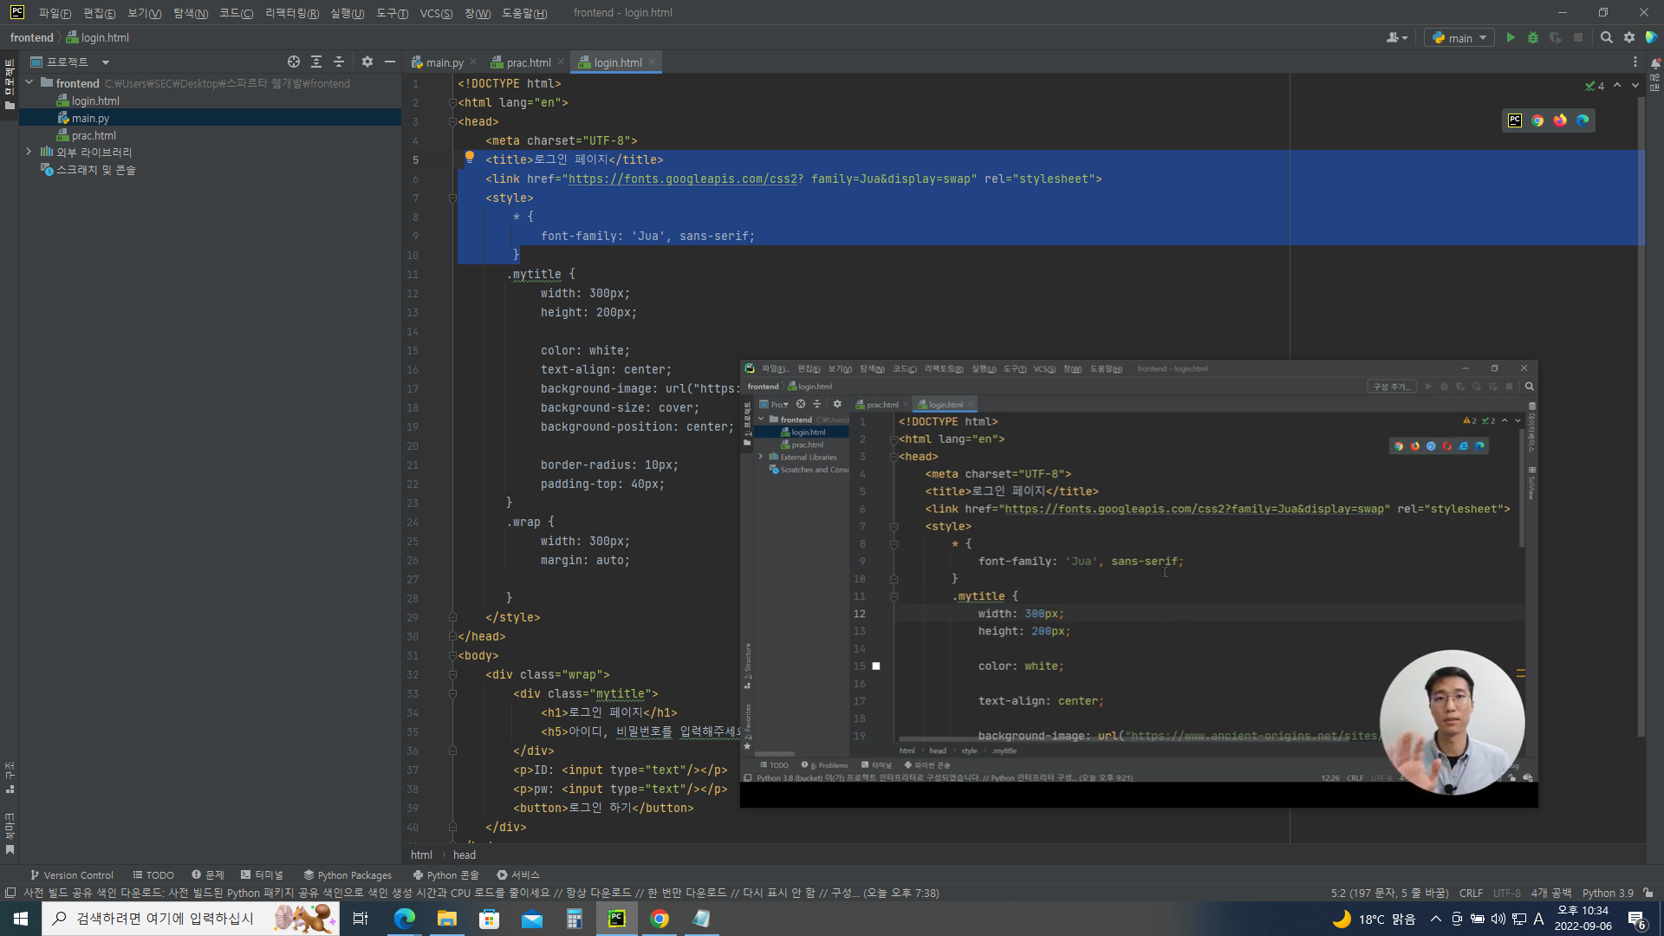1664x936 pixels.
Task: Click the head breadcrumb below the editor
Action: coord(465,855)
